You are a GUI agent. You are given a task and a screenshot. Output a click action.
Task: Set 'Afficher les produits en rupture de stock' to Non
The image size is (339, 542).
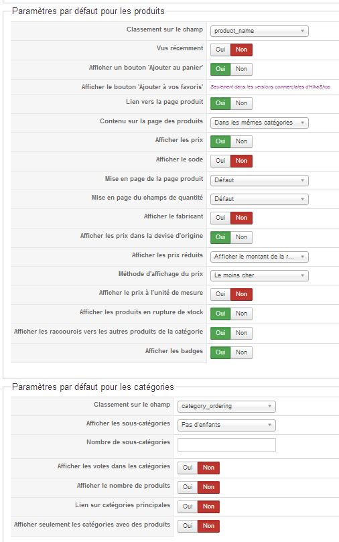tap(242, 314)
